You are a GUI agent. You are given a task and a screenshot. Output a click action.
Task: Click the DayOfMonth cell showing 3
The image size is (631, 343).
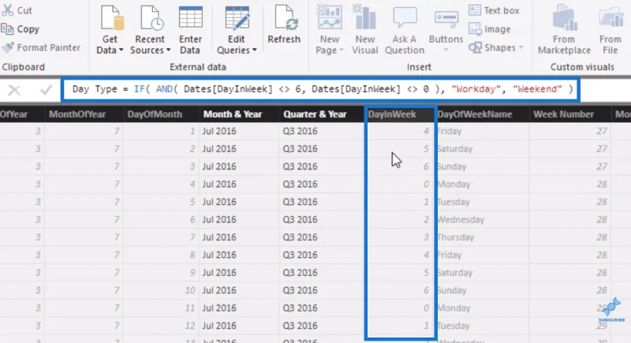tap(161, 166)
